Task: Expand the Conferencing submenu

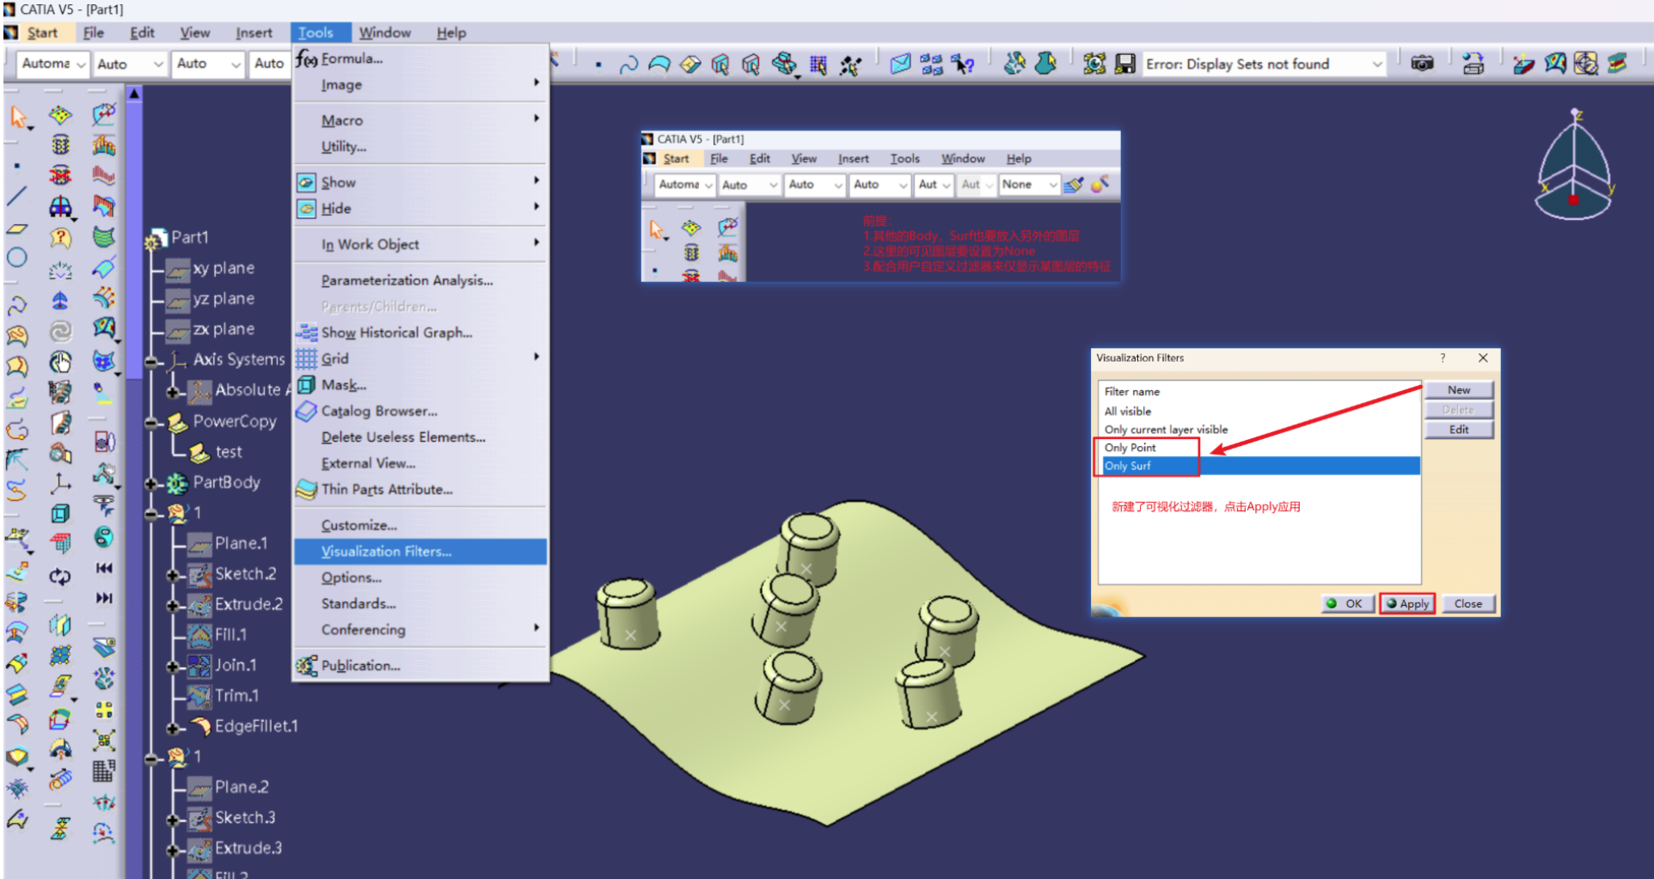Action: 420,630
